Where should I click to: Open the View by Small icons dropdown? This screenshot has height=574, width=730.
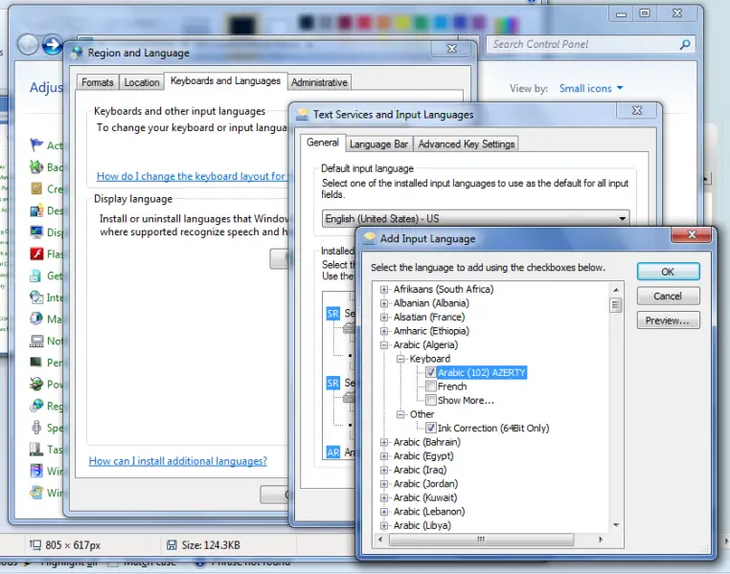tap(591, 88)
